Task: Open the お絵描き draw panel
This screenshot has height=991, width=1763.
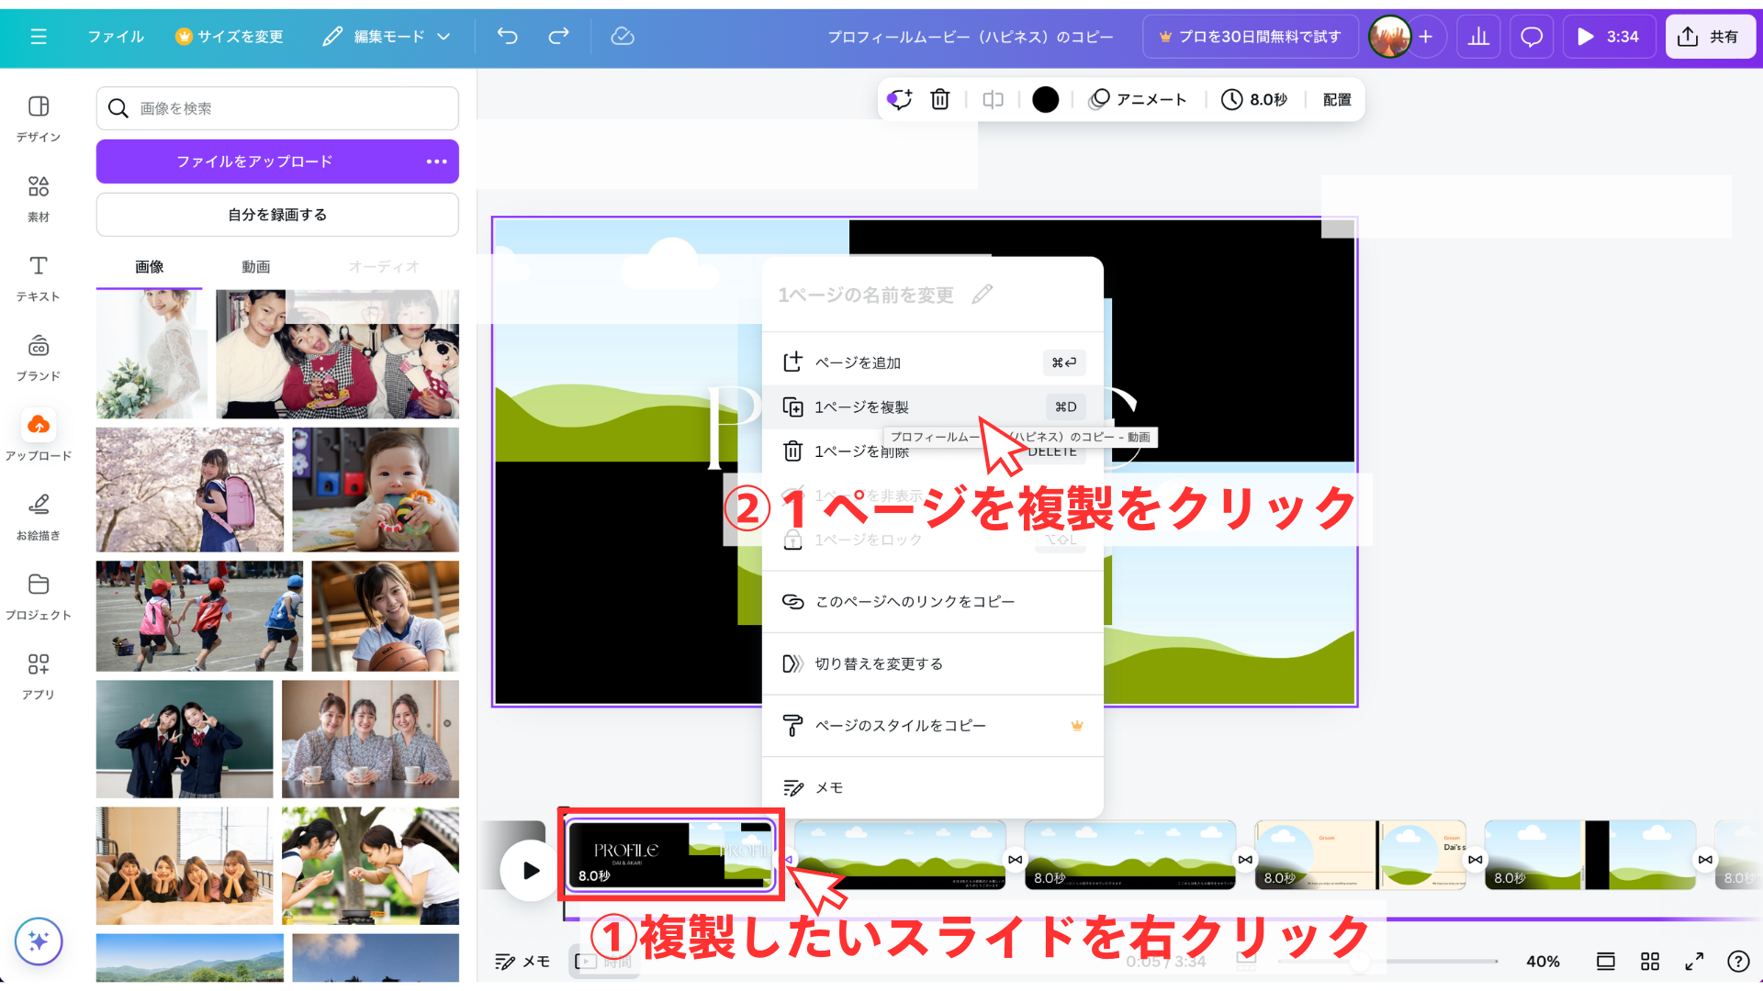Action: (x=39, y=517)
